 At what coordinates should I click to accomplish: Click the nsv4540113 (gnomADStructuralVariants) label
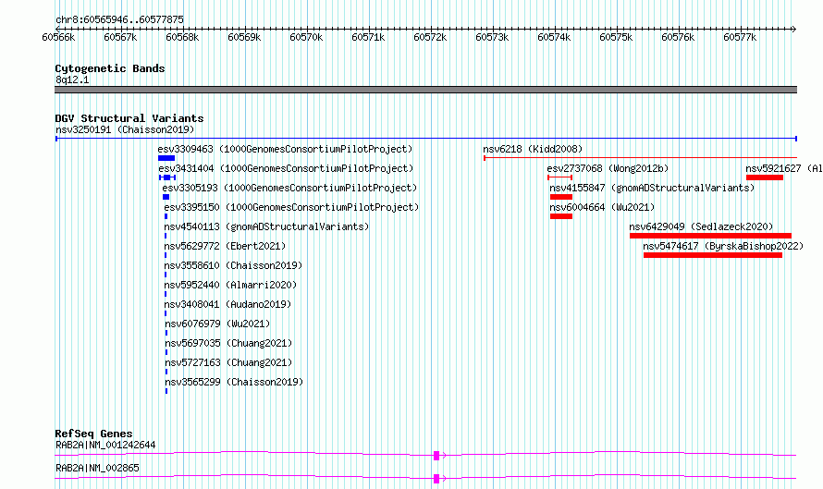[266, 226]
